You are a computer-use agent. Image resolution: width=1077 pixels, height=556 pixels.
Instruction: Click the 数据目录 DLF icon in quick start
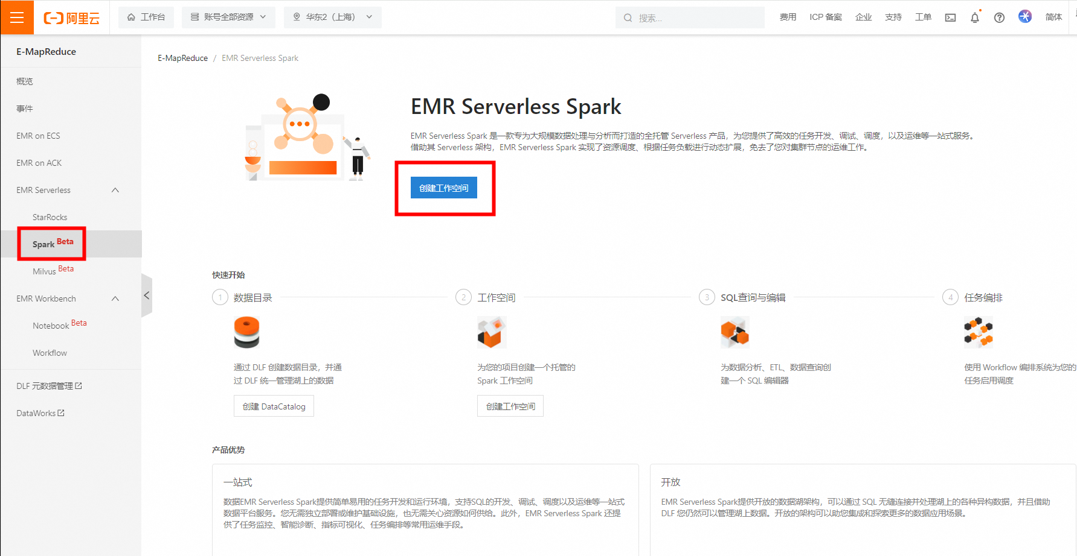[x=246, y=332]
